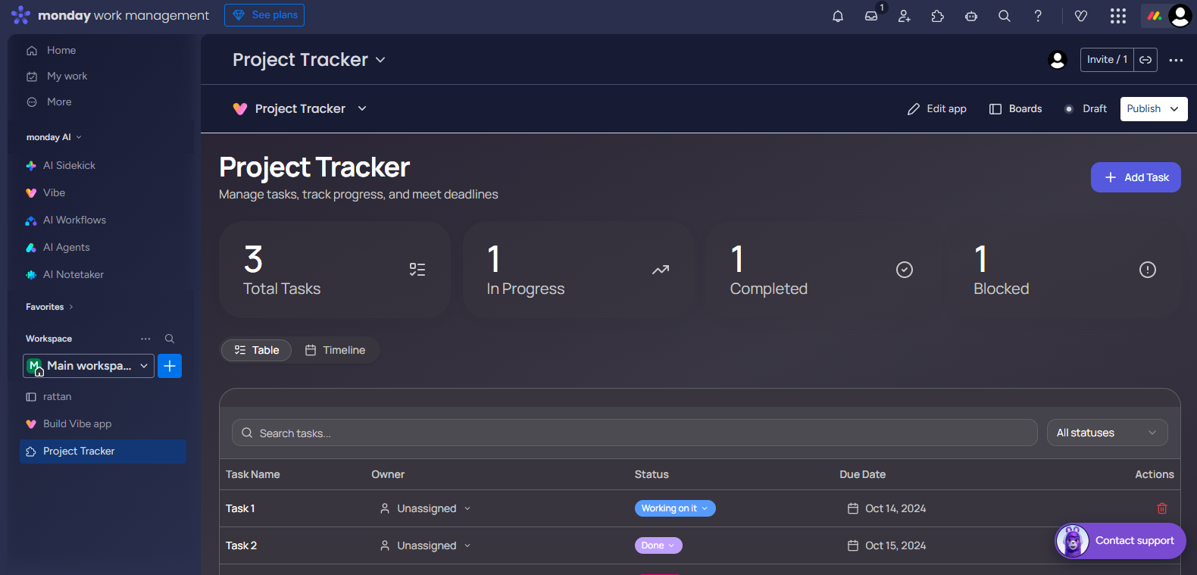Click the workspace search icon

click(170, 339)
